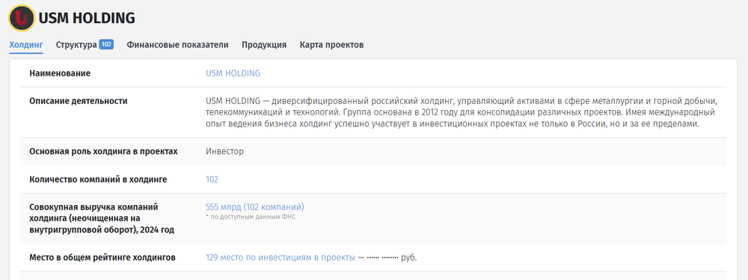Select the Описание деятельности row label
This screenshot has height=280, width=748.
tap(79, 101)
